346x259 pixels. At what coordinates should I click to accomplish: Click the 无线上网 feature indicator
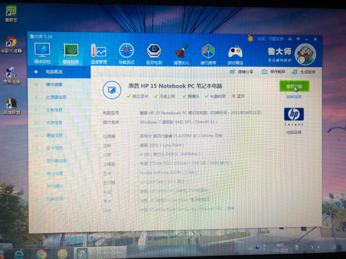pos(164,96)
